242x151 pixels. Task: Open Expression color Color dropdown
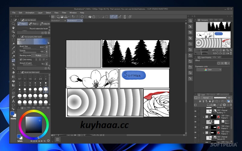tap(209, 70)
